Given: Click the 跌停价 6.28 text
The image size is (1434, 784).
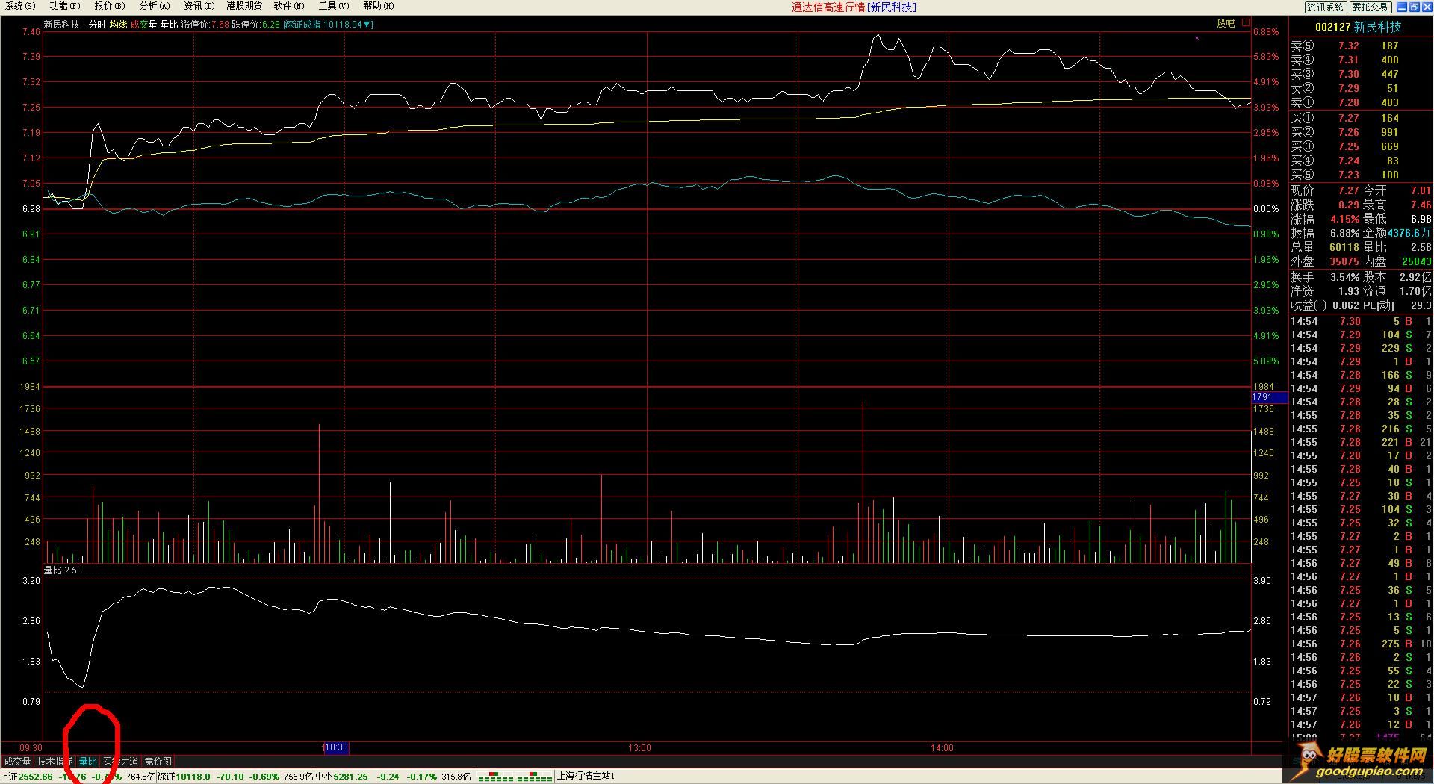Looking at the screenshot, I should (x=255, y=25).
